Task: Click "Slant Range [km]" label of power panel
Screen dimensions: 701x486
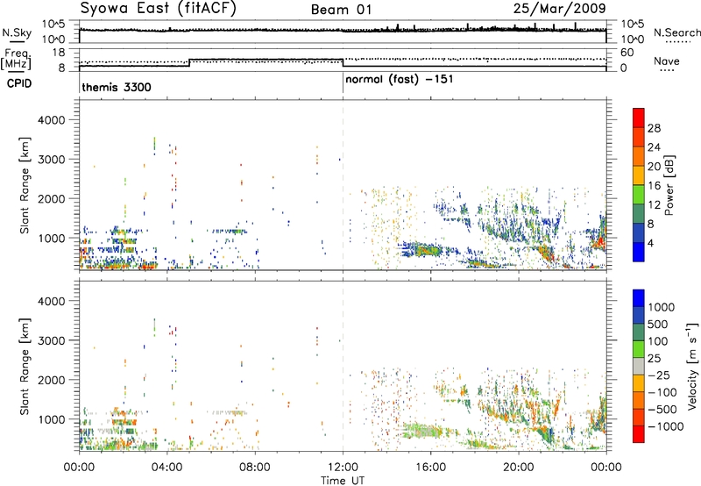Action: point(25,185)
